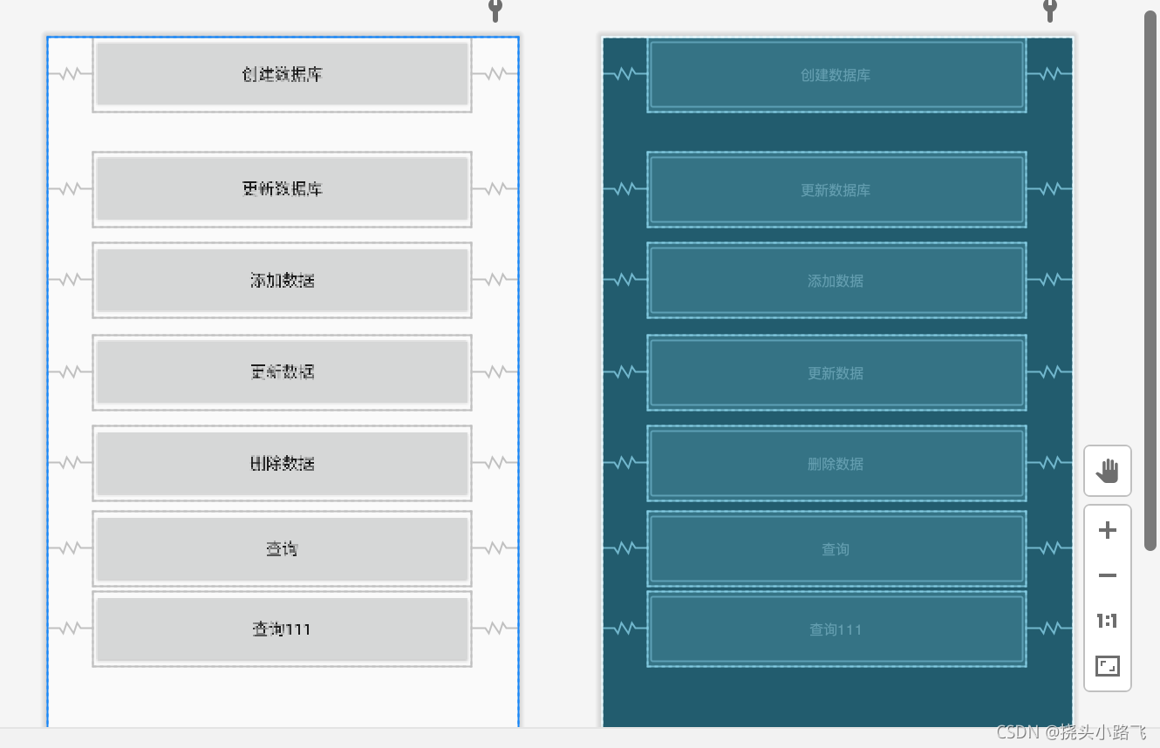This screenshot has width=1160, height=748.
Task: Enable the pan hand tool
Action: click(x=1108, y=472)
